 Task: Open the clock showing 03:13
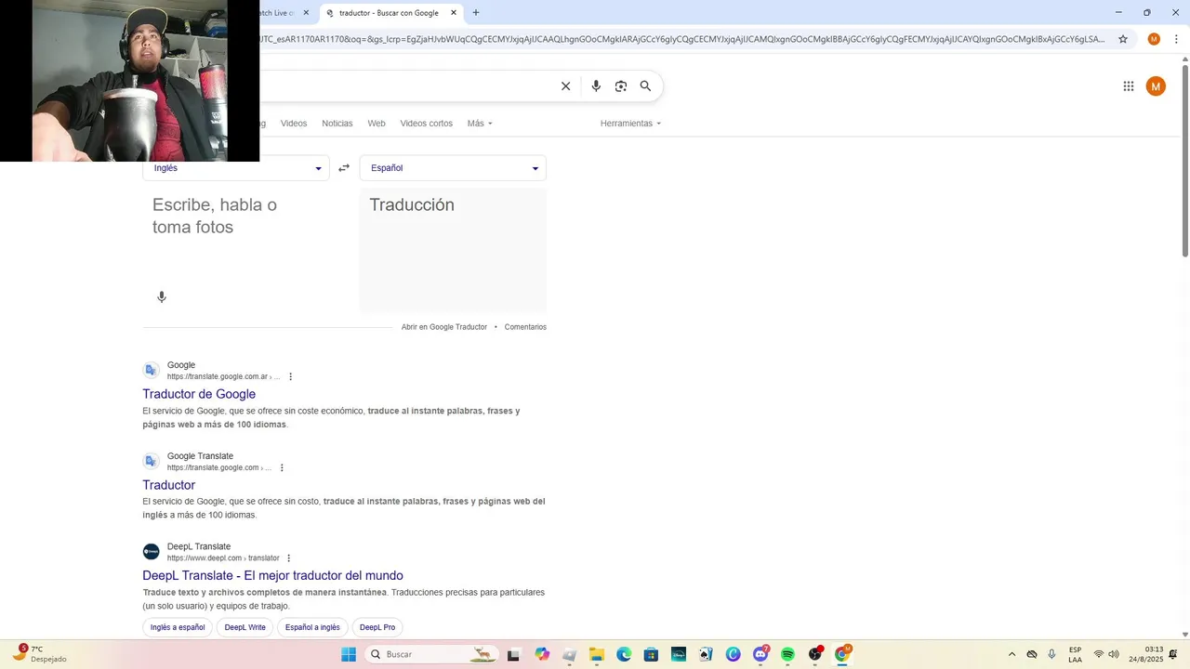tap(1146, 654)
